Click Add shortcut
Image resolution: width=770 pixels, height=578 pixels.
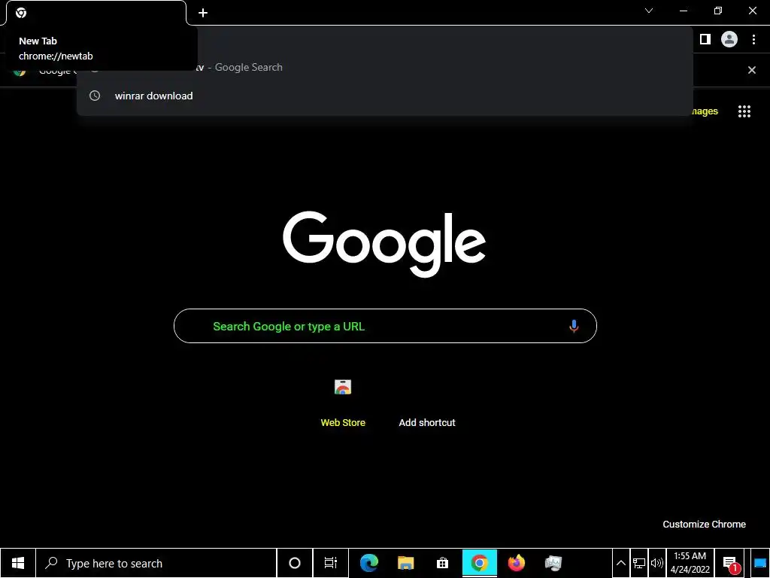point(427,423)
